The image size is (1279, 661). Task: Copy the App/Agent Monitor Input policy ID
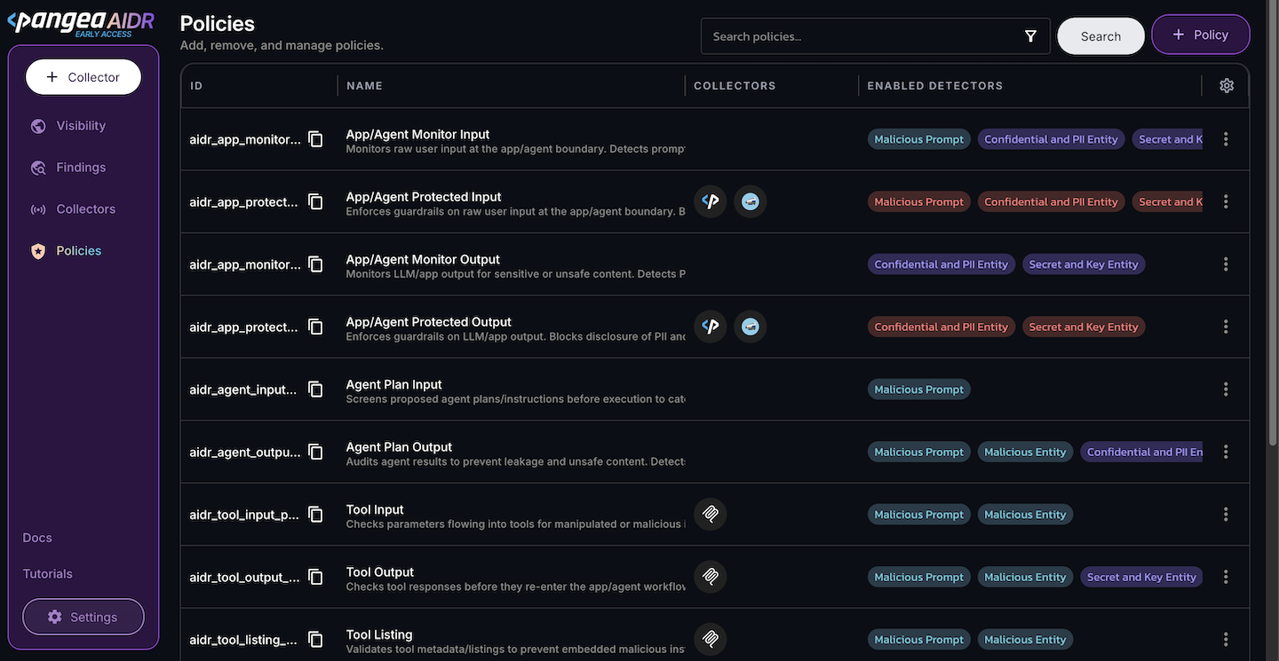(x=315, y=139)
